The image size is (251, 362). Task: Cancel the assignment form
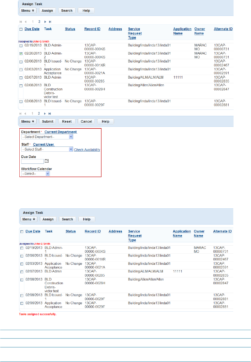pos(86,121)
